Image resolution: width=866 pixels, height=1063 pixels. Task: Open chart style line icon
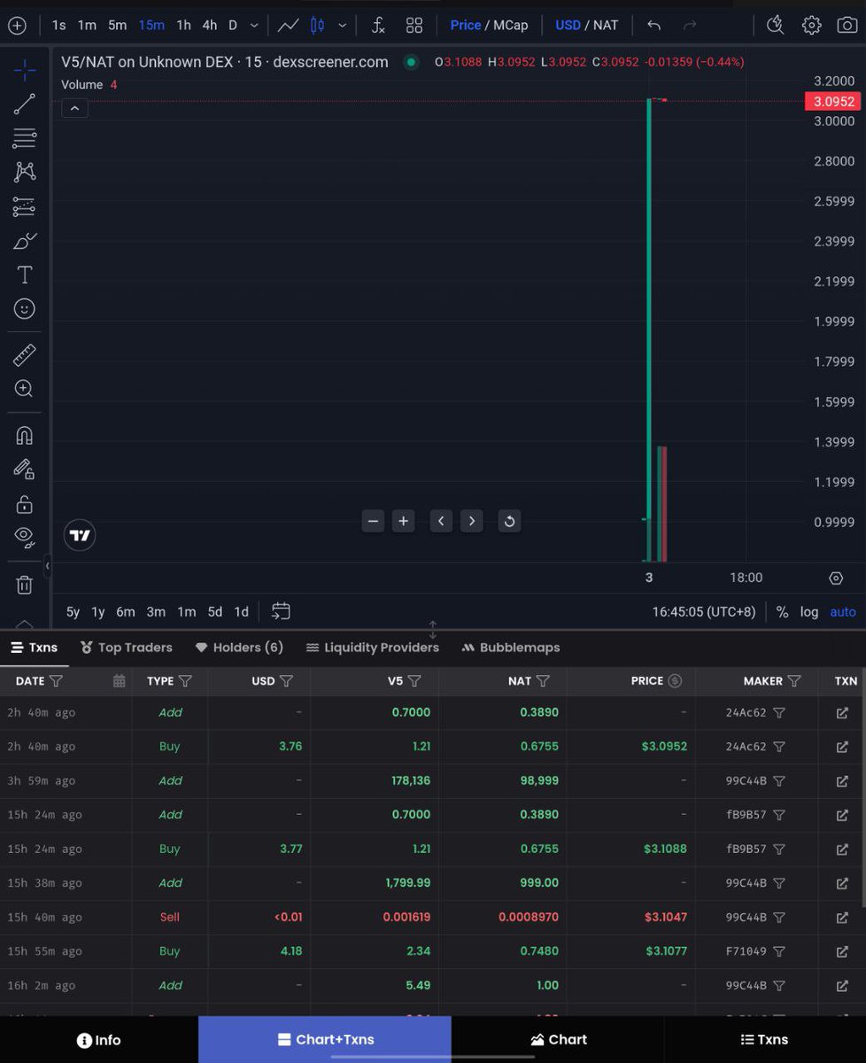click(x=289, y=25)
